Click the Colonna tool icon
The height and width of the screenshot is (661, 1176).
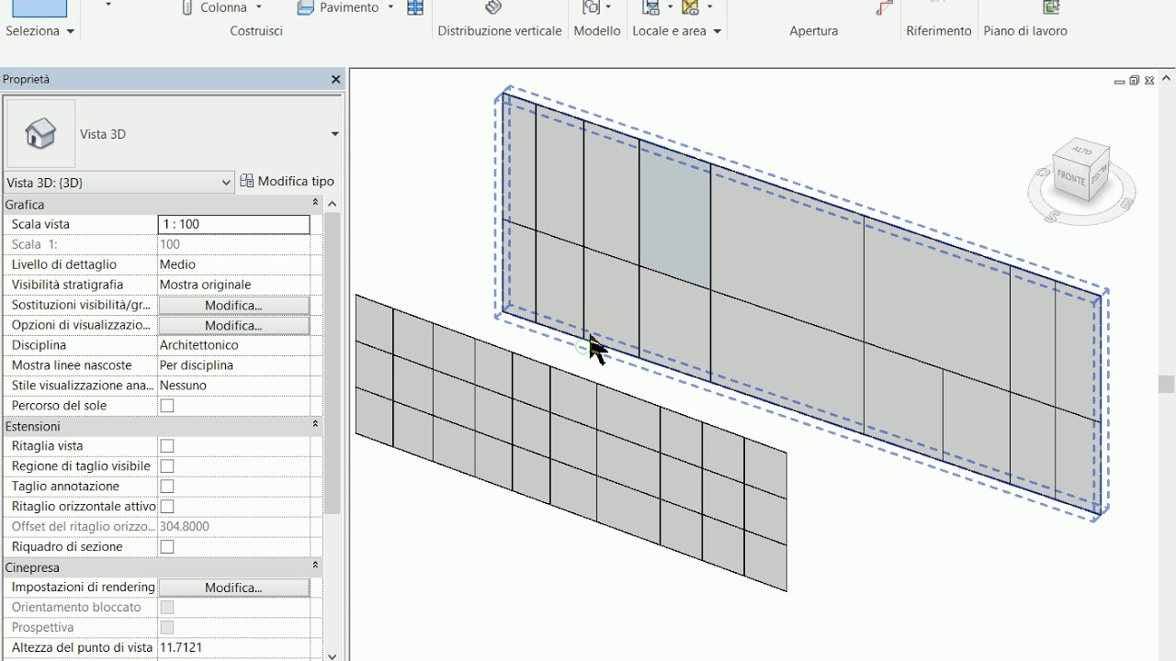(x=187, y=7)
